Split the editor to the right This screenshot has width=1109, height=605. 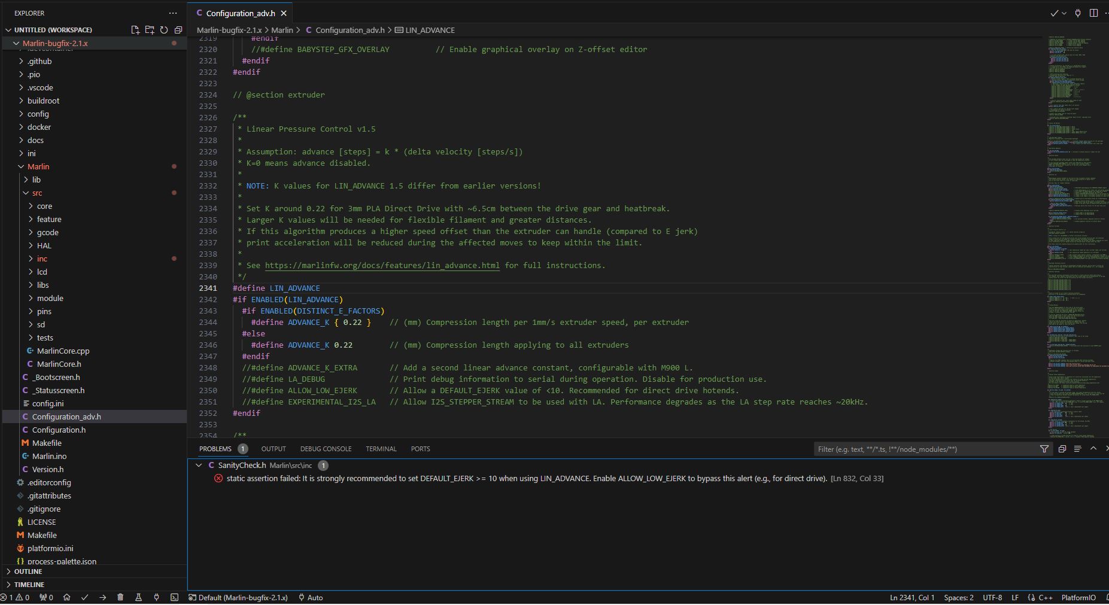1093,13
